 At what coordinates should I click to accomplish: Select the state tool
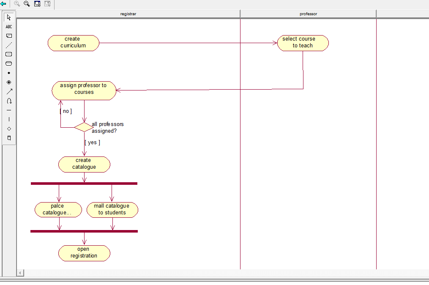coord(9,54)
